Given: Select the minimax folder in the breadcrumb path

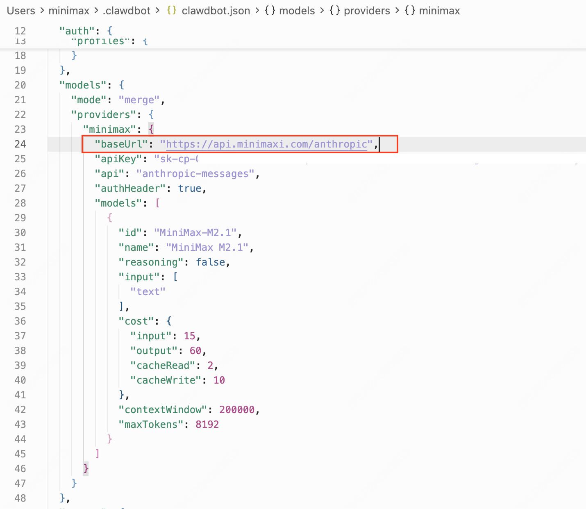Looking at the screenshot, I should coord(69,11).
